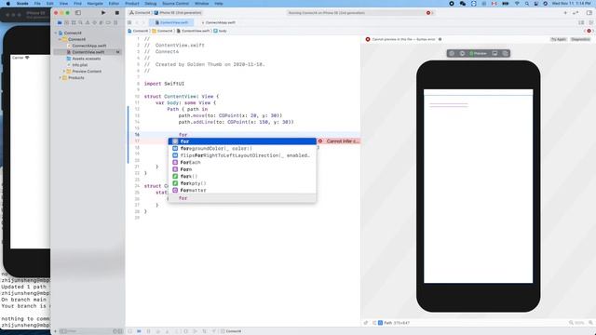This screenshot has width=596, height=335.
Task: Choose the iPhone SE run destination
Action: (x=178, y=12)
